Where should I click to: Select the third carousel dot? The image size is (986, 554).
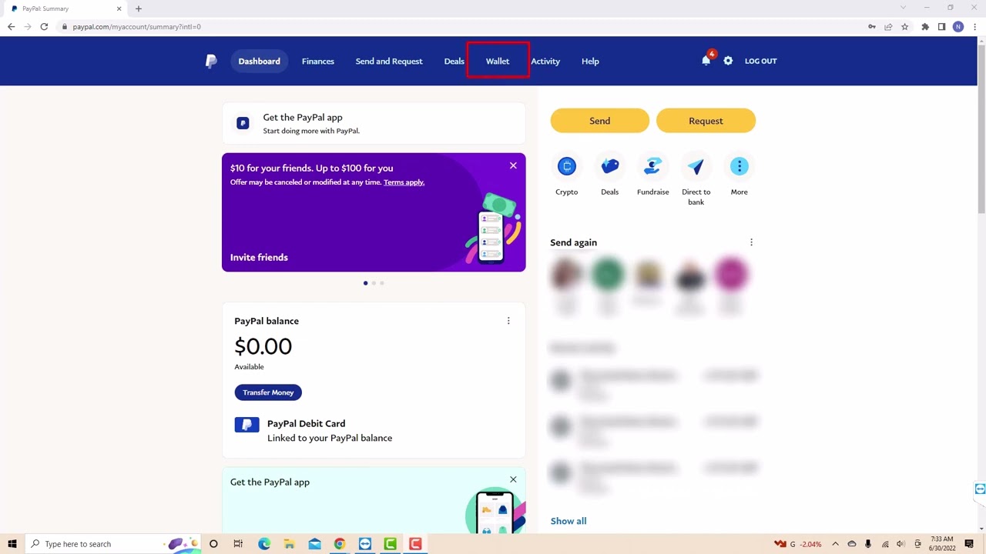click(x=382, y=283)
